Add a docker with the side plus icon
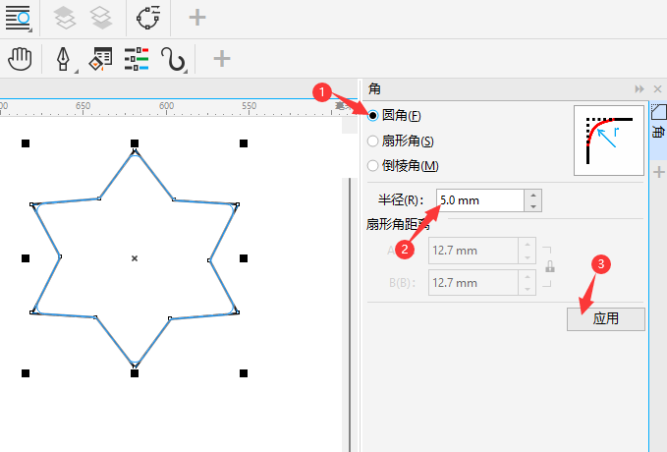 [659, 172]
